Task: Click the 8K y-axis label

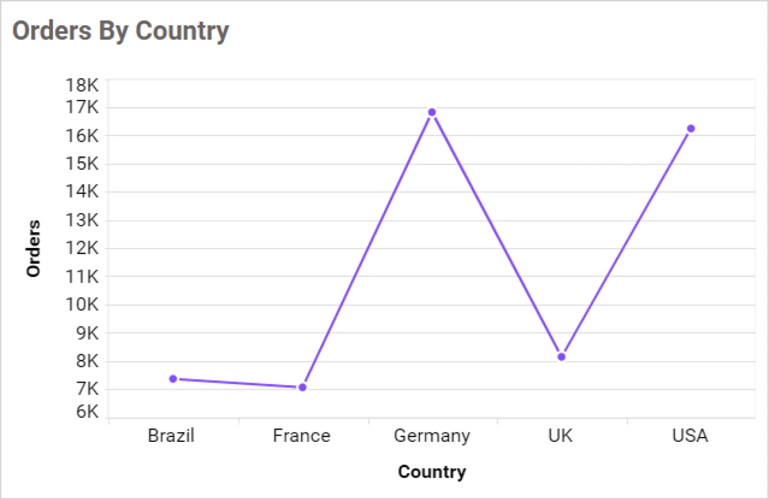Action: pyautogui.click(x=87, y=361)
